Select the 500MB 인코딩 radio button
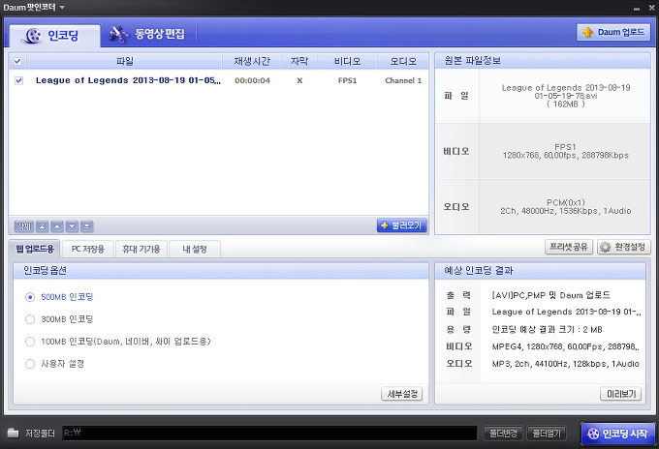This screenshot has height=449, width=659. pyautogui.click(x=30, y=297)
